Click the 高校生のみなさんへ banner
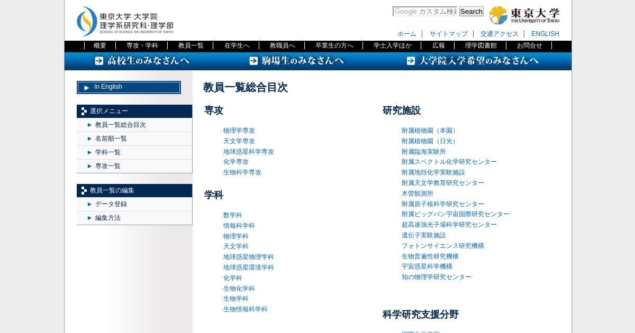The width and height of the screenshot is (635, 333). (x=142, y=61)
